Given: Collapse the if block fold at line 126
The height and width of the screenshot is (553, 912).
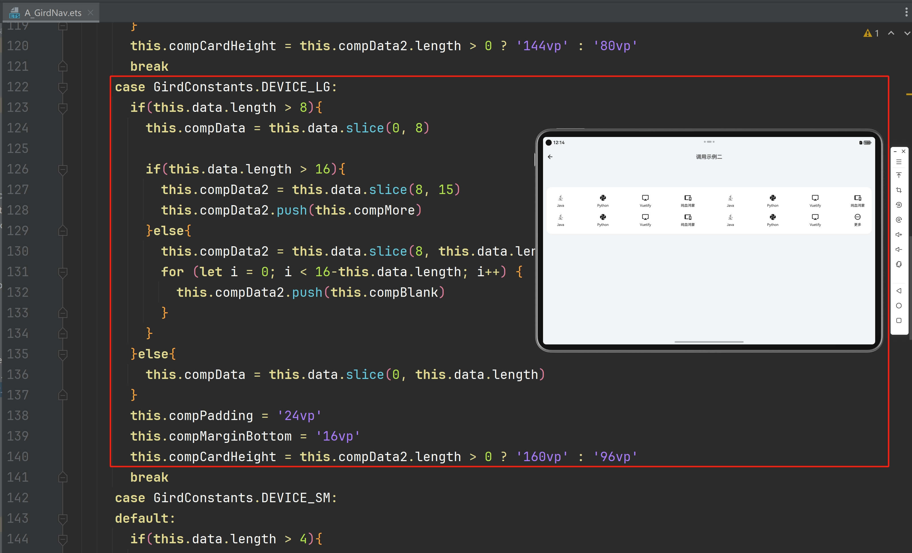Looking at the screenshot, I should [63, 169].
